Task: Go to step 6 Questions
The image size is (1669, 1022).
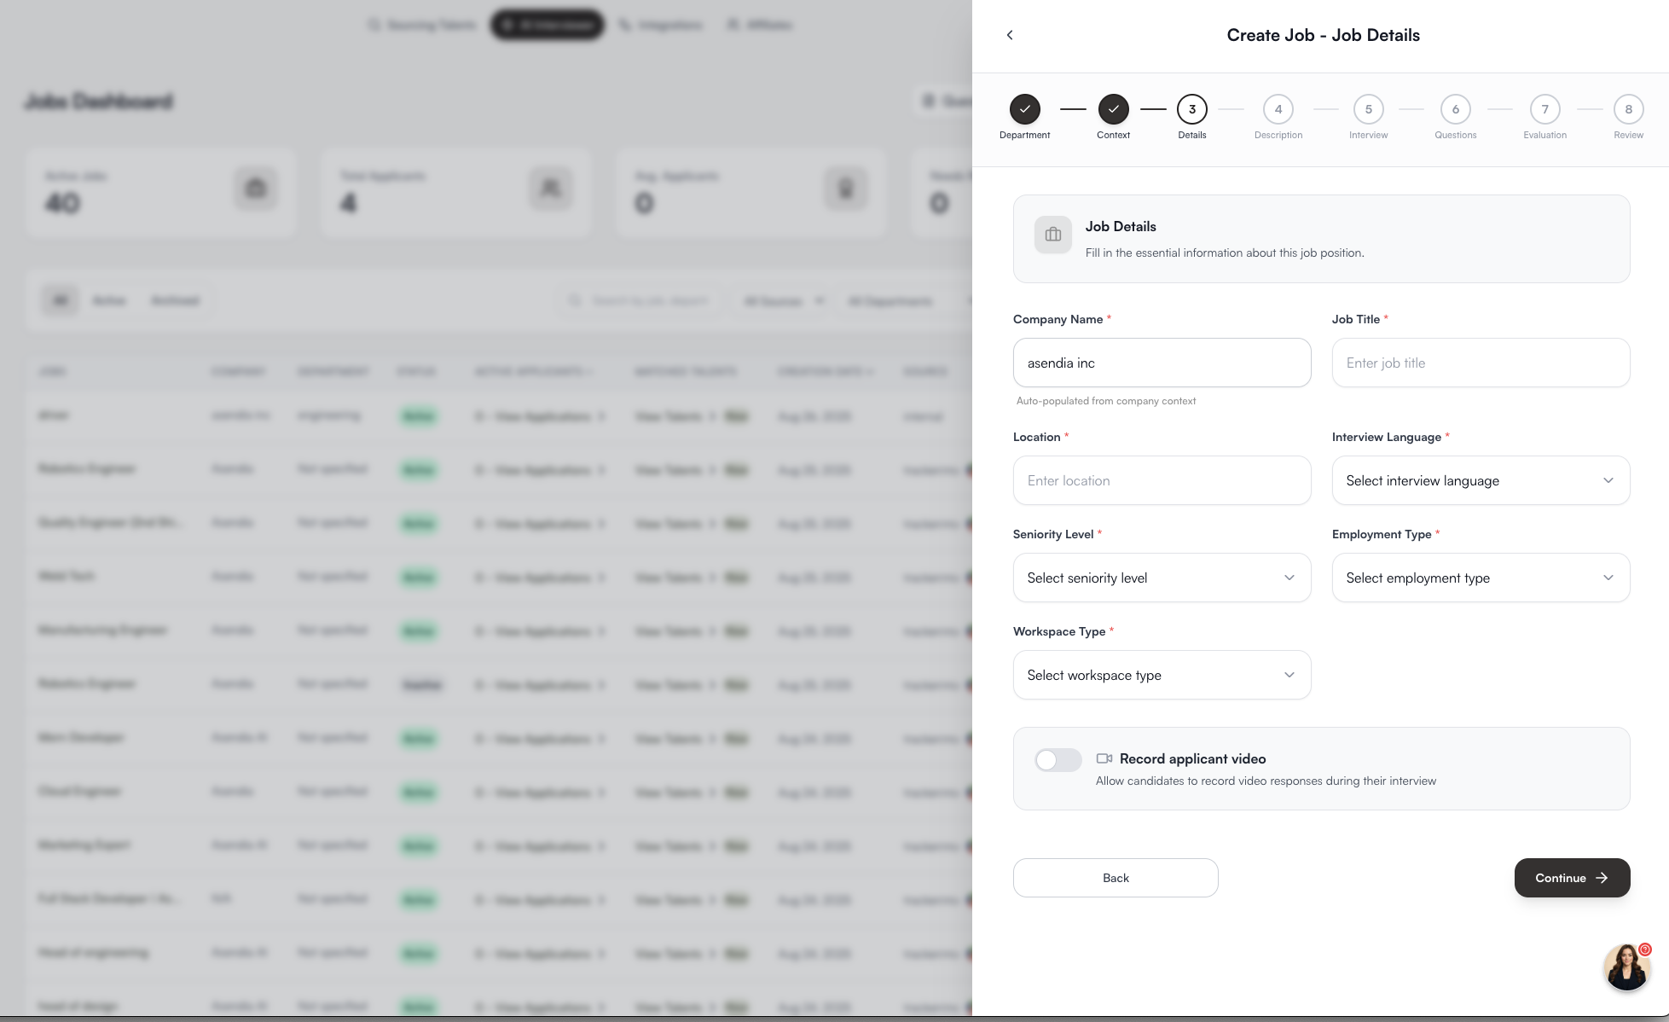Action: [1455, 109]
